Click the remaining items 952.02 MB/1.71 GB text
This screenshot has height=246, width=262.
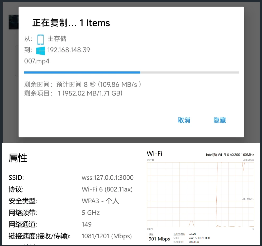coord(90,93)
